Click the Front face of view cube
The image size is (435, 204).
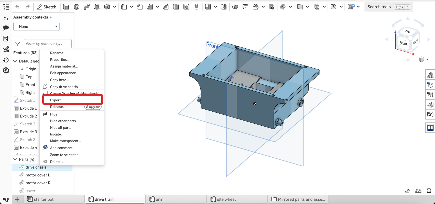coord(403,43)
